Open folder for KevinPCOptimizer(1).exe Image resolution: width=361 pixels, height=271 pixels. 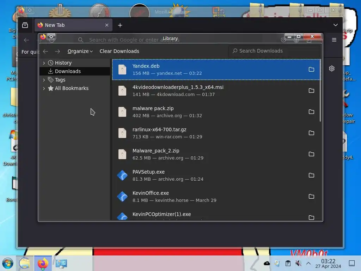311,217
